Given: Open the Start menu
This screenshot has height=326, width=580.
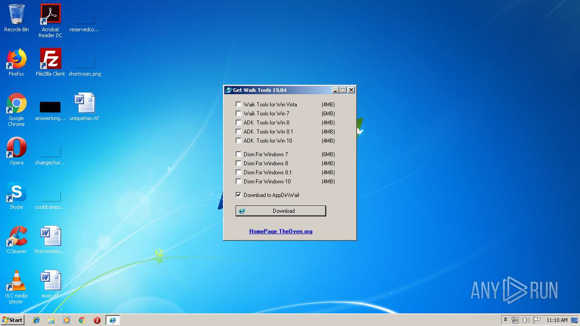Looking at the screenshot, I should (x=13, y=320).
